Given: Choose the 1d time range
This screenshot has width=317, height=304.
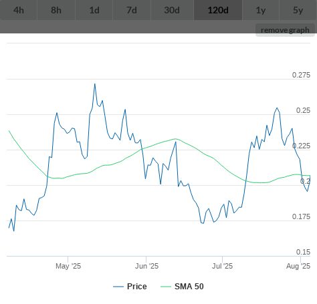Looking at the screenshot, I should tap(94, 10).
